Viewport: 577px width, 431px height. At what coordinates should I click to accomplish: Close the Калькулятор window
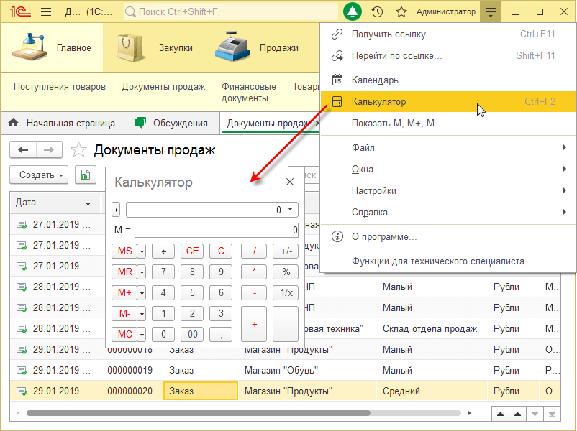click(290, 182)
